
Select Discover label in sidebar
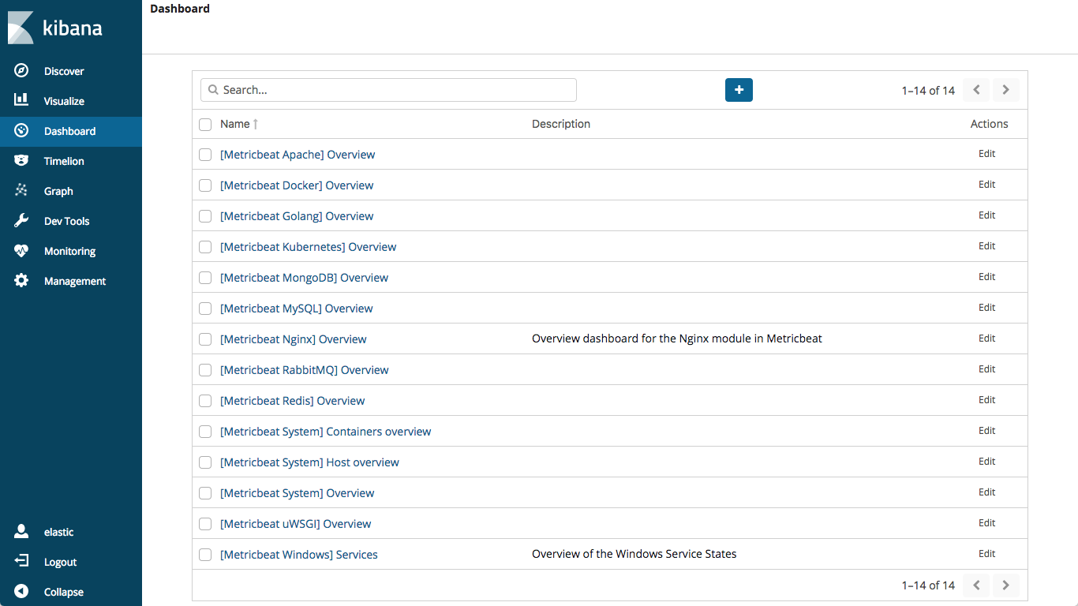(x=64, y=71)
